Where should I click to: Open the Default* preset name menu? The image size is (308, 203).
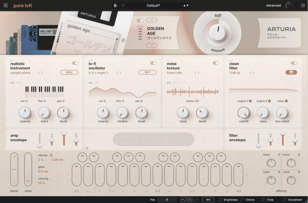[153, 6]
